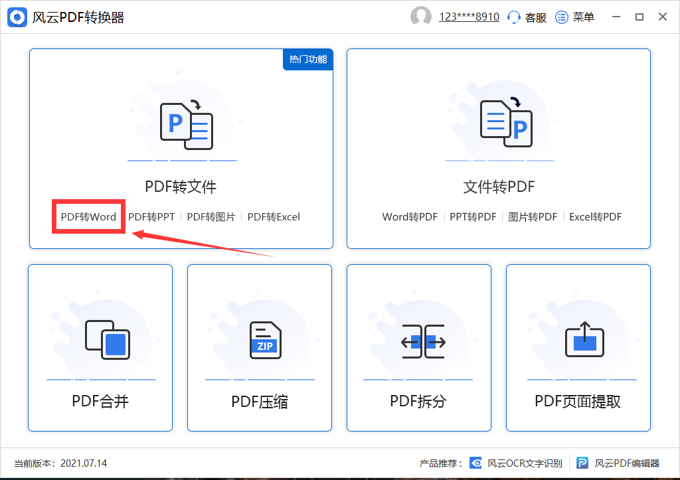
Task: Open the PDF压缩 label
Action: click(260, 402)
